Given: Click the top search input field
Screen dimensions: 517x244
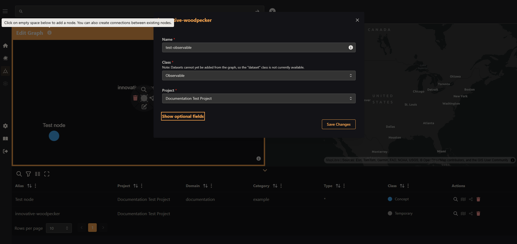Looking at the screenshot, I should click(140, 11).
